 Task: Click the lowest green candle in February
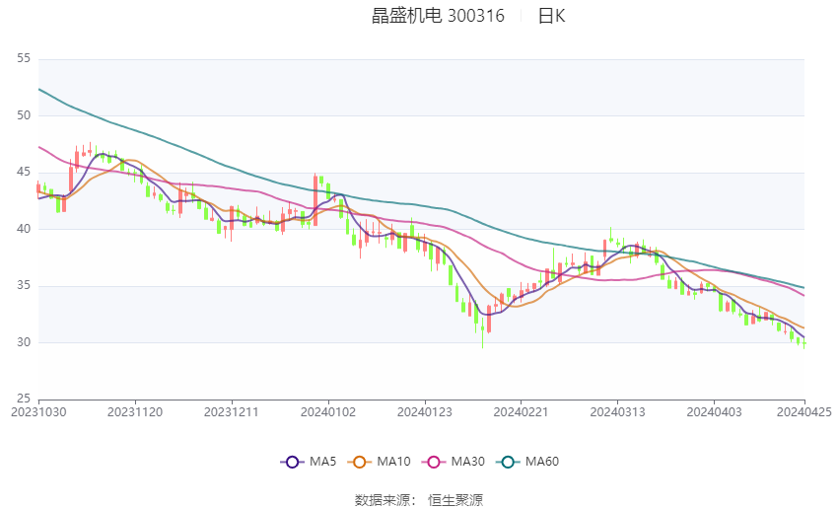tap(482, 331)
